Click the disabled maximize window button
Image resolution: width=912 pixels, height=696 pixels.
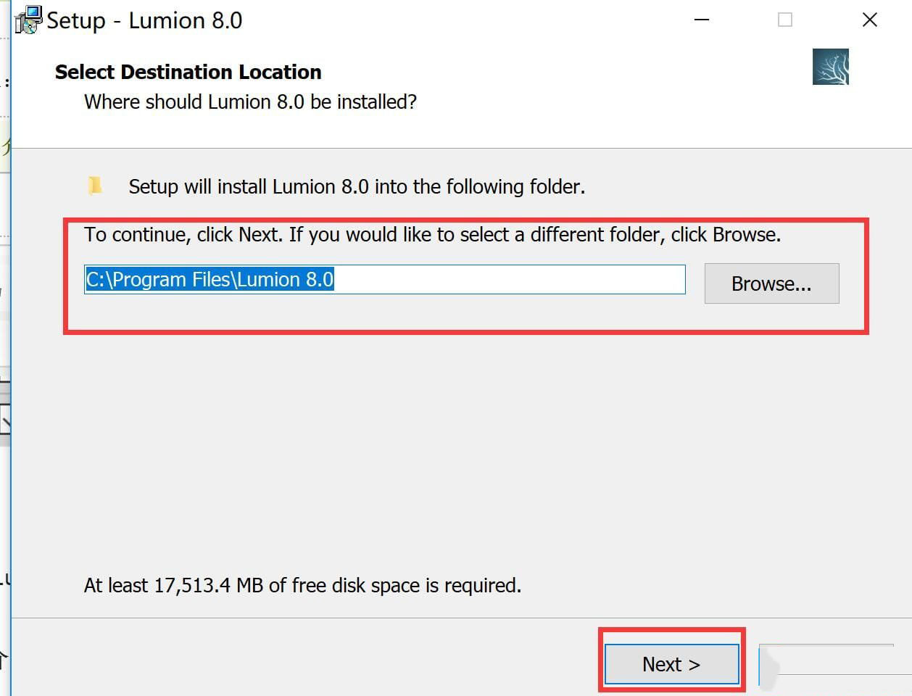tap(784, 20)
